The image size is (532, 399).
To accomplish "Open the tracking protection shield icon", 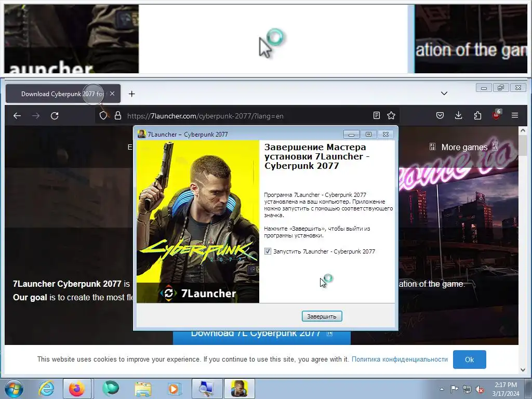I will [x=103, y=116].
